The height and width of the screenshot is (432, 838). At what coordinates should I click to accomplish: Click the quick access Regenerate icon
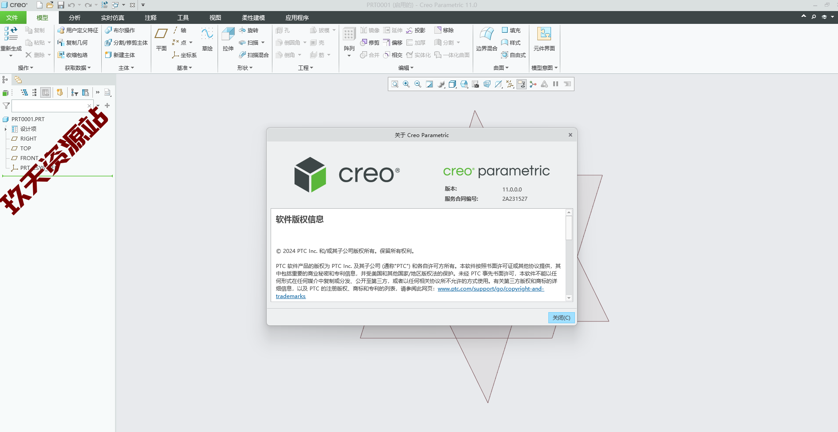pos(104,5)
